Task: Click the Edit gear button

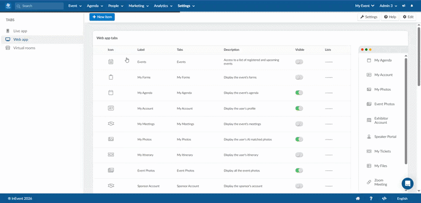Action: pos(408,17)
